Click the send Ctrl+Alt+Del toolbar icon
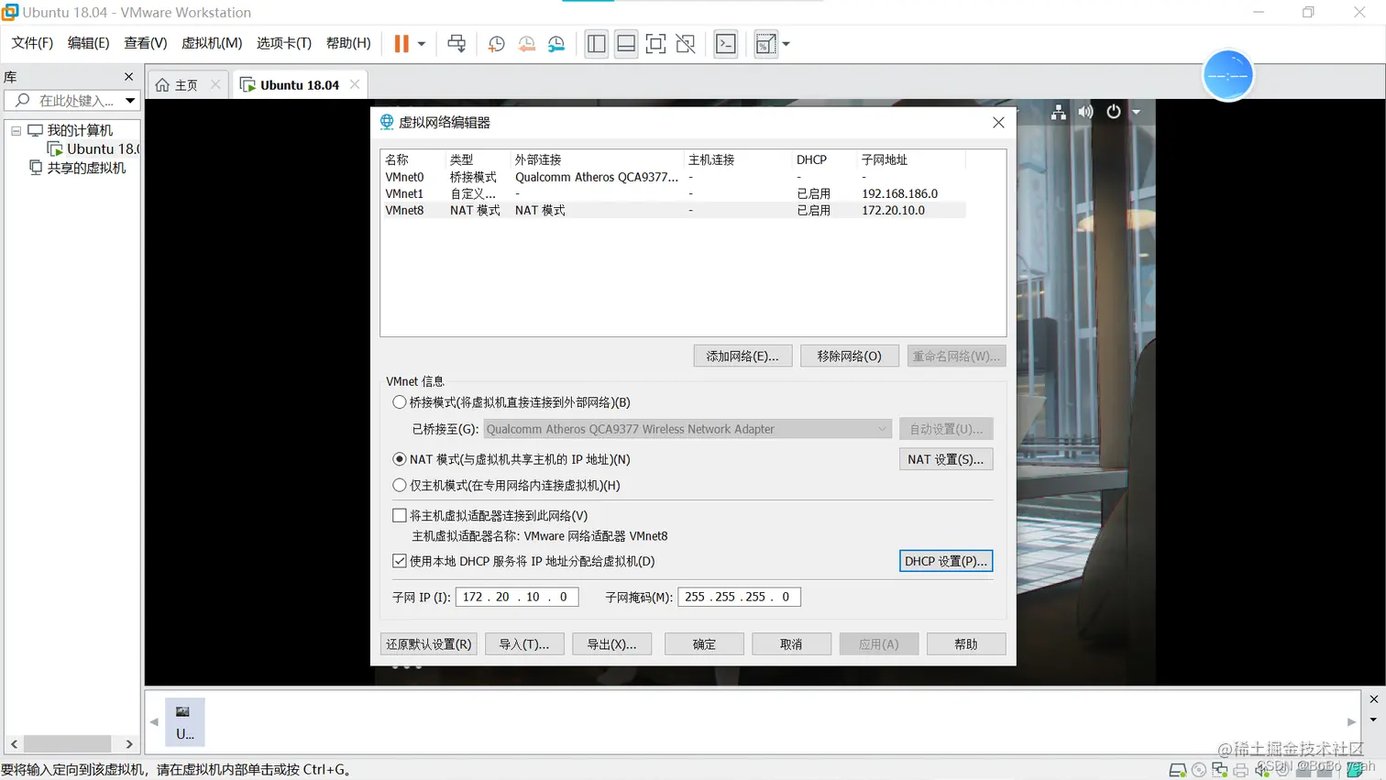The image size is (1386, 780). click(456, 44)
